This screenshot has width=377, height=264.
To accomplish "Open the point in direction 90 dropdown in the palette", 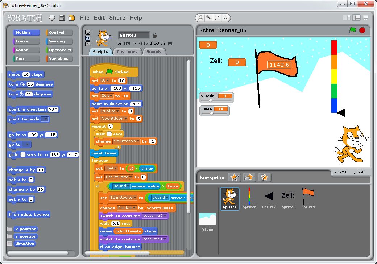I will click(x=56, y=110).
